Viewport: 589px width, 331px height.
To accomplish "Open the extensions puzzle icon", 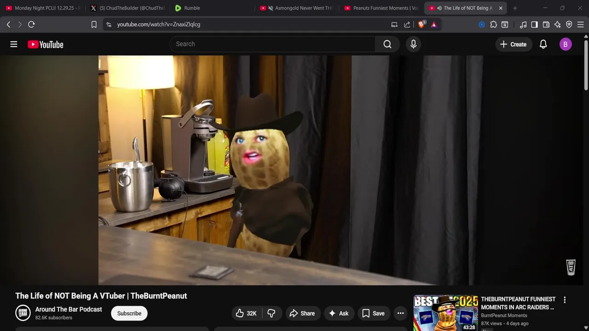I will 493,24.
